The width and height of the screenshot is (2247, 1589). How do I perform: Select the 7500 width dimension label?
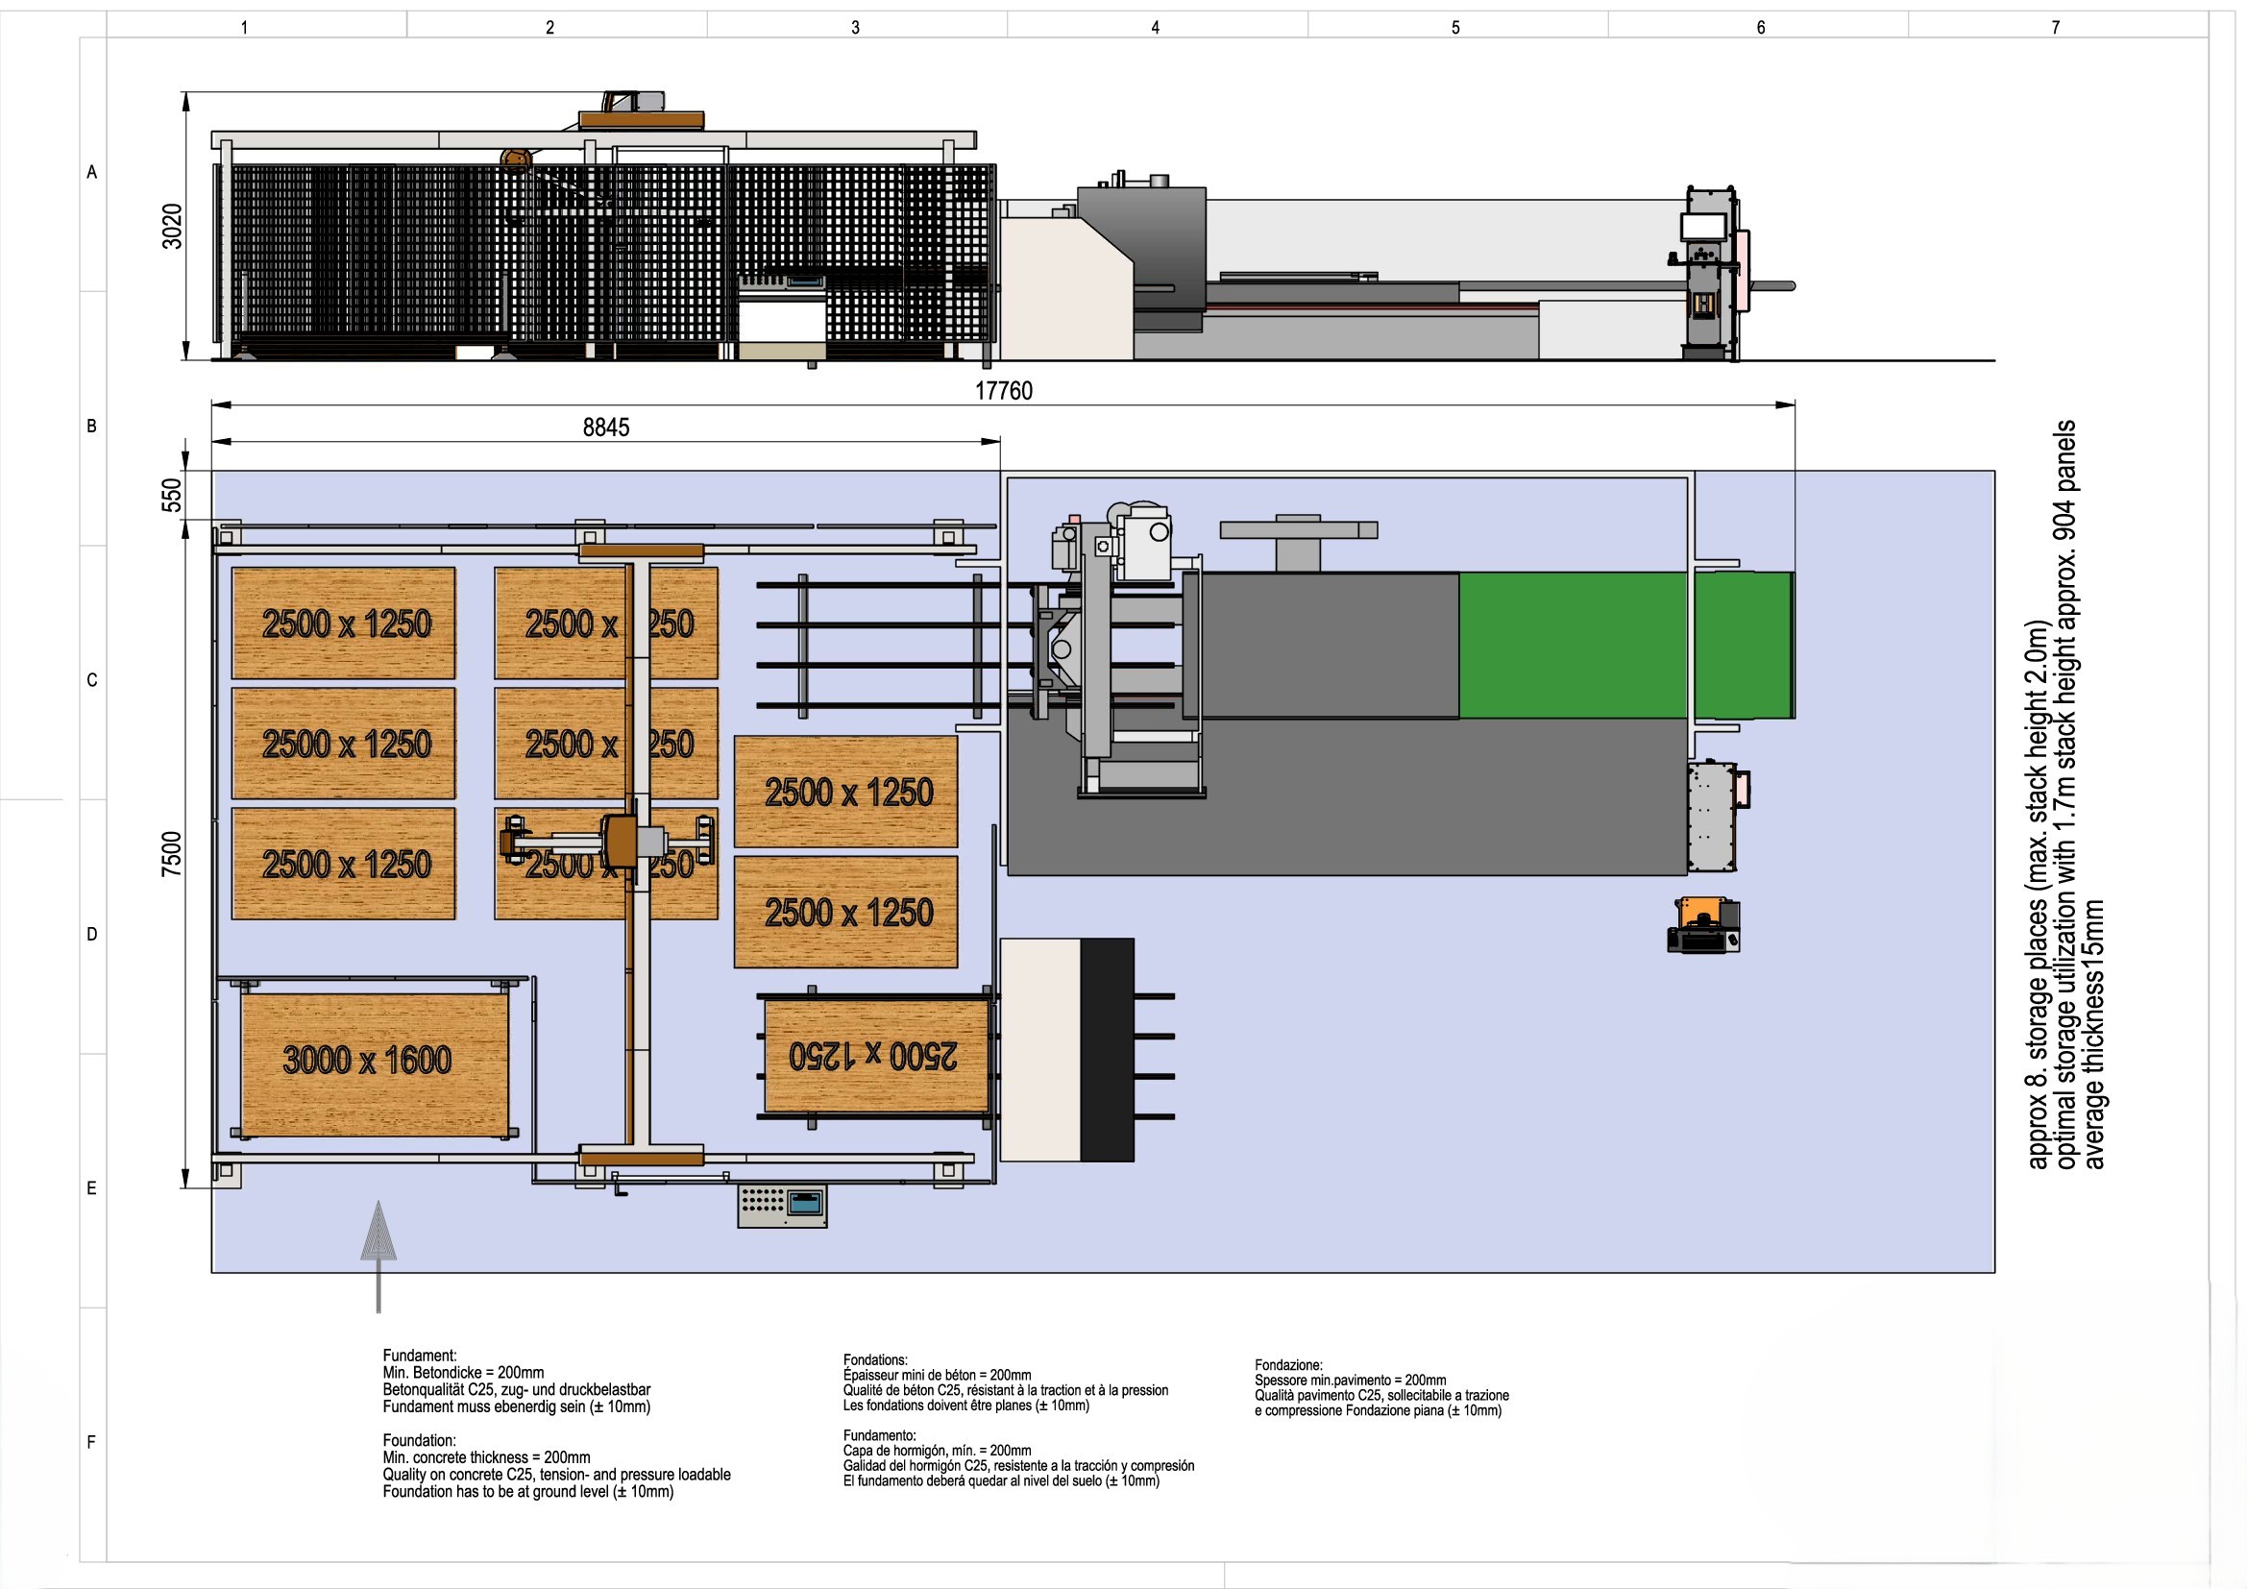pyautogui.click(x=172, y=853)
